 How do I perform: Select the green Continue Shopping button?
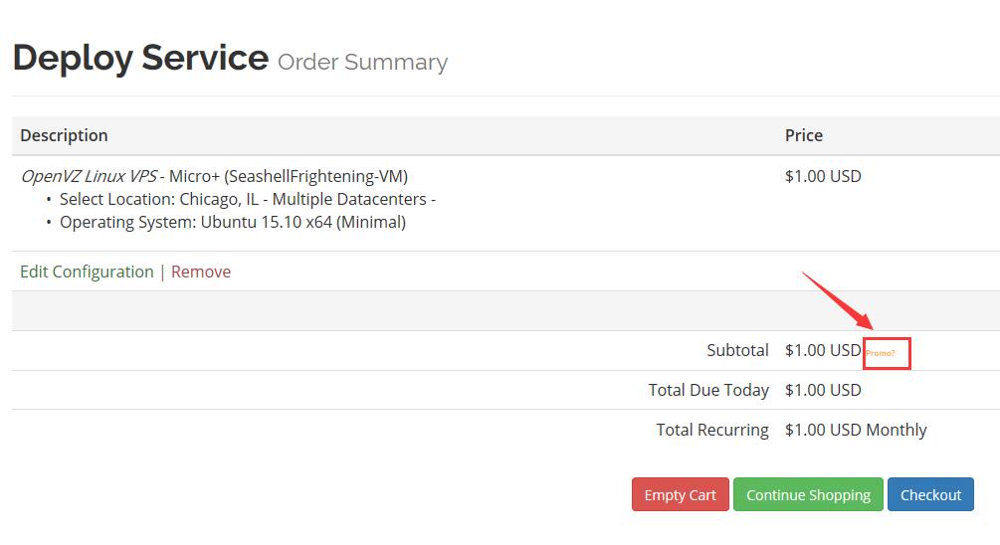click(x=808, y=494)
